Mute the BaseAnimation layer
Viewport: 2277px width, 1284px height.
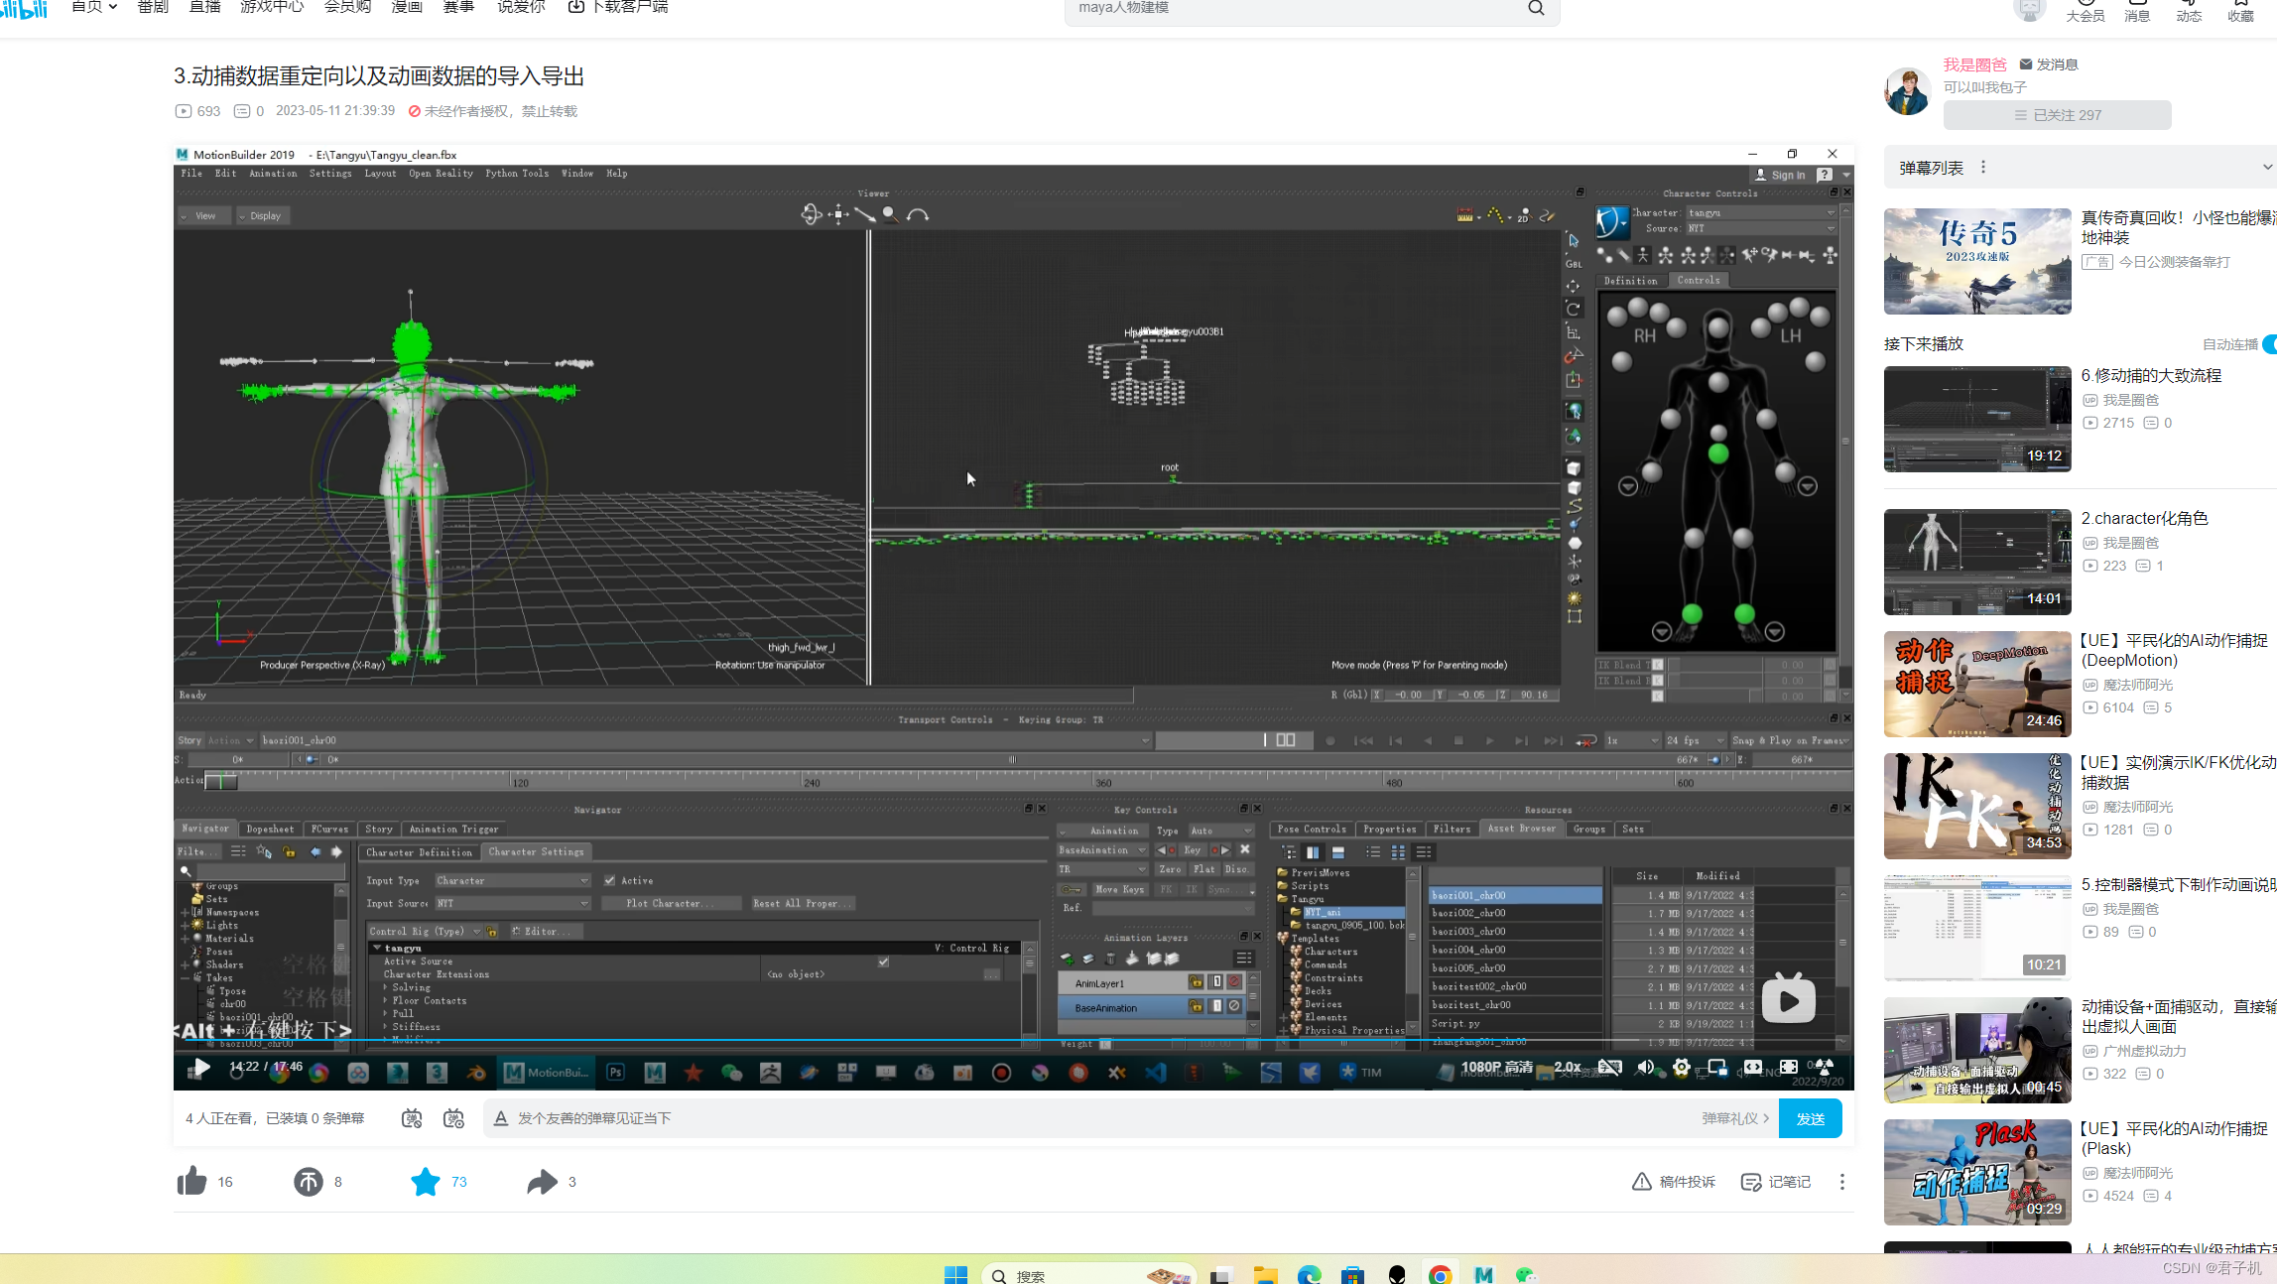[1233, 1007]
